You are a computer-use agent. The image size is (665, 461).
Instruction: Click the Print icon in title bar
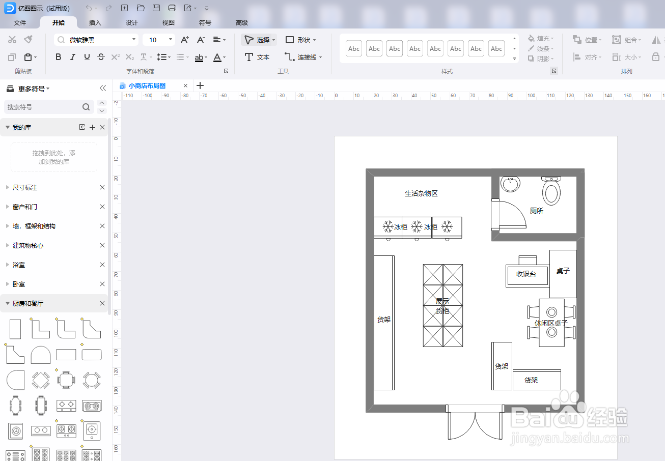(x=172, y=8)
